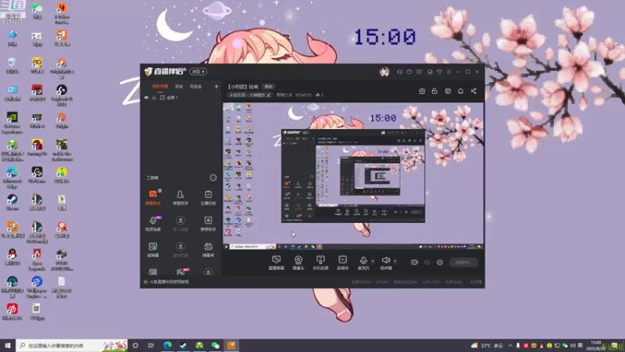625x352 pixels.
Task: Click the taskbar search box
Action: point(72,345)
